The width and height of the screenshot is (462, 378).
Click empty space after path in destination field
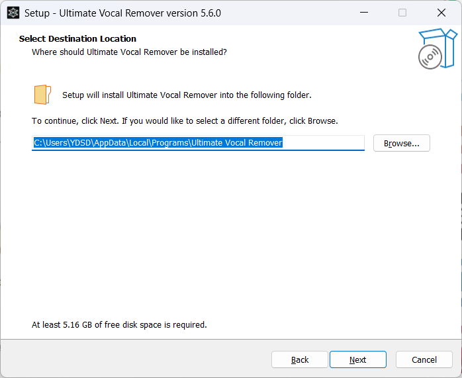coord(324,142)
